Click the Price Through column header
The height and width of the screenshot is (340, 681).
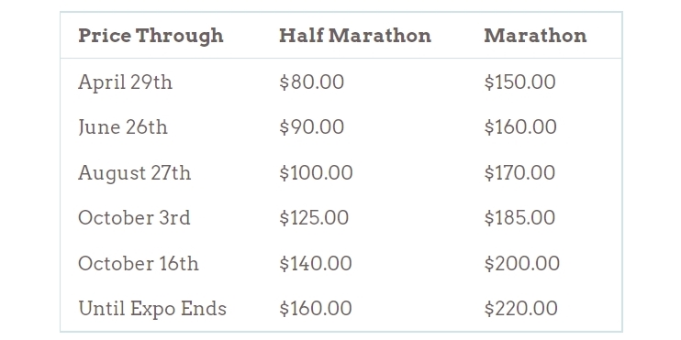click(x=151, y=36)
